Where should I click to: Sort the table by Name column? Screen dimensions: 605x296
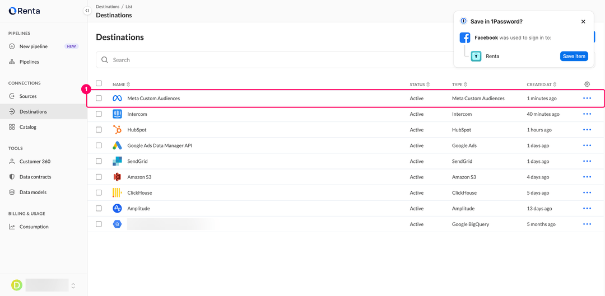[122, 84]
